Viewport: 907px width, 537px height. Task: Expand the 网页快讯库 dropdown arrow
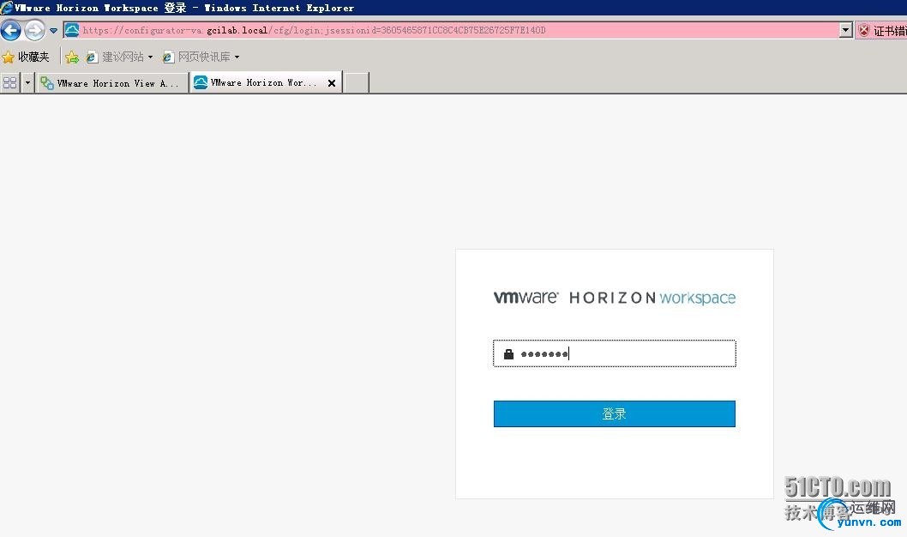pyautogui.click(x=237, y=57)
